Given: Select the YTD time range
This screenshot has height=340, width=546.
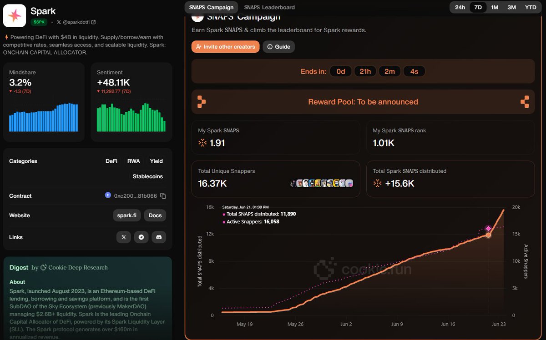Looking at the screenshot, I should tap(531, 7).
